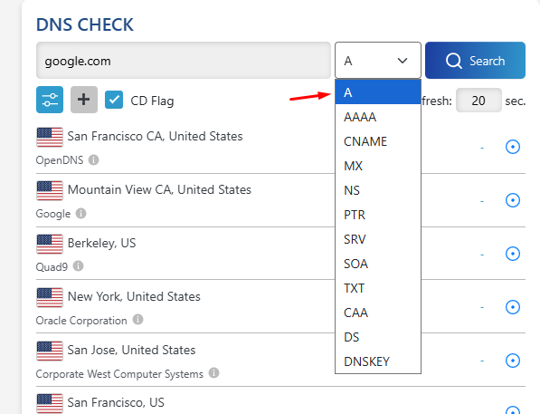Viewport: 540px width, 414px height.
Task: Click the Search button
Action: (475, 61)
